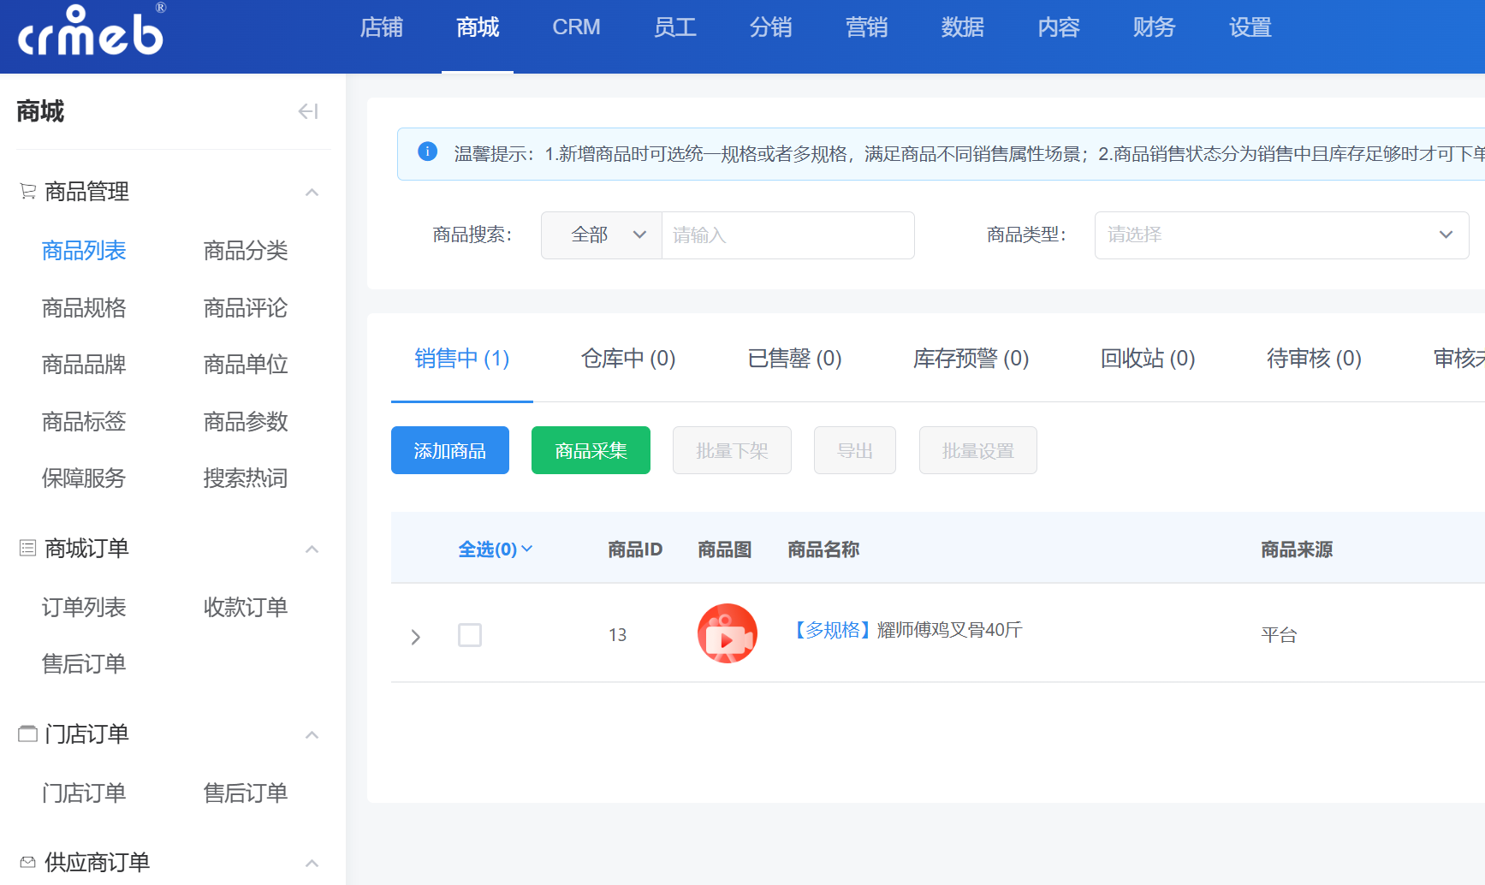Screen dimensions: 1485x885
Task: Click the info icon in the tip banner
Action: 427,151
